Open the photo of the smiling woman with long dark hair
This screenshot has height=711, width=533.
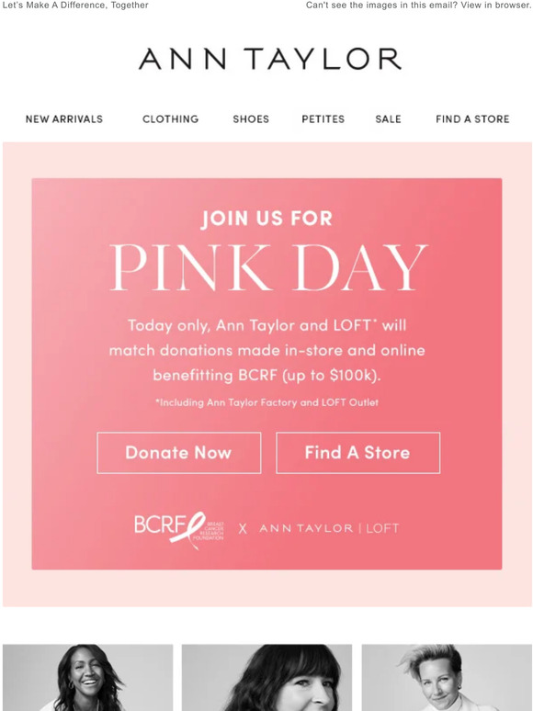[87, 677]
